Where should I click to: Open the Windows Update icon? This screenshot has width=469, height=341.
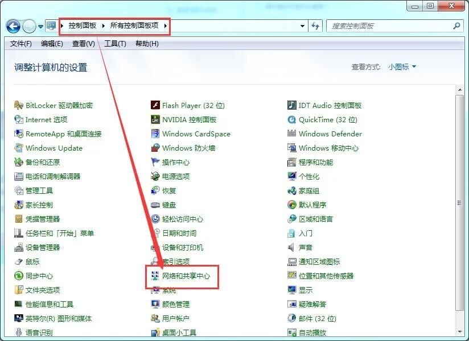[19, 148]
